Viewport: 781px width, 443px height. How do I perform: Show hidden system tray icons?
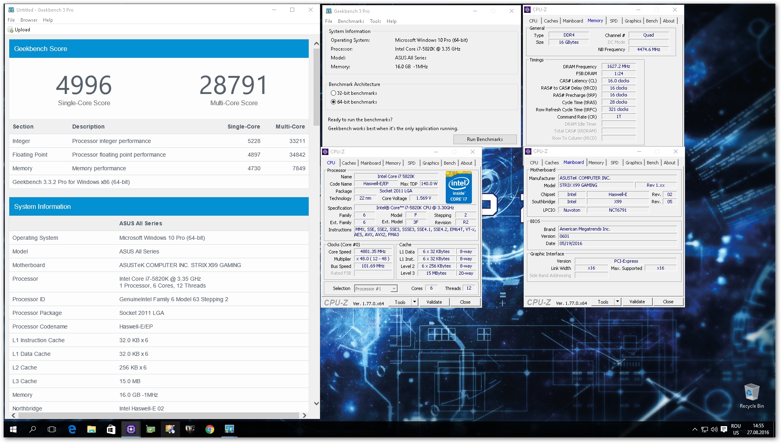pyautogui.click(x=695, y=429)
